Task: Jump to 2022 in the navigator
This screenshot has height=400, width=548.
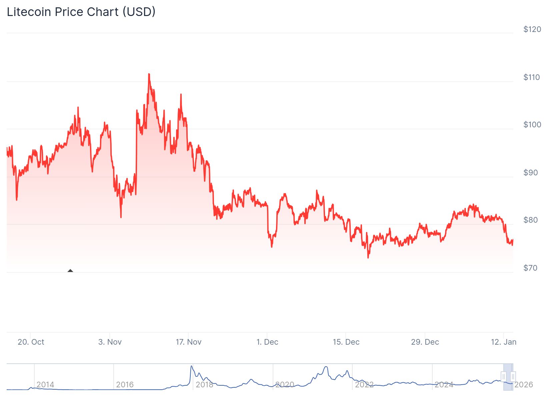Action: 364,385
